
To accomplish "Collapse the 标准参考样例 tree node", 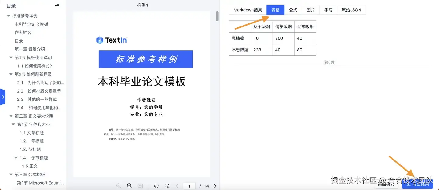I will [9, 16].
